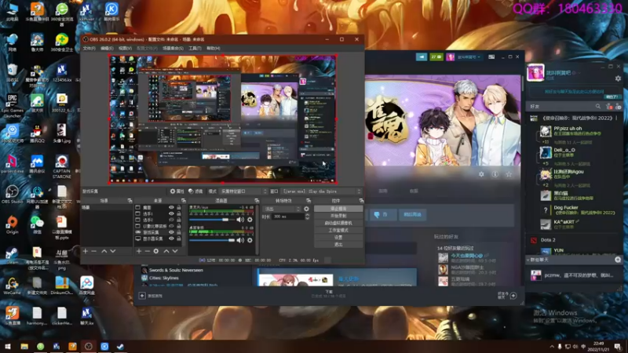Increase transition duration with stepper arrows
628x353 pixels.
pyautogui.click(x=307, y=215)
